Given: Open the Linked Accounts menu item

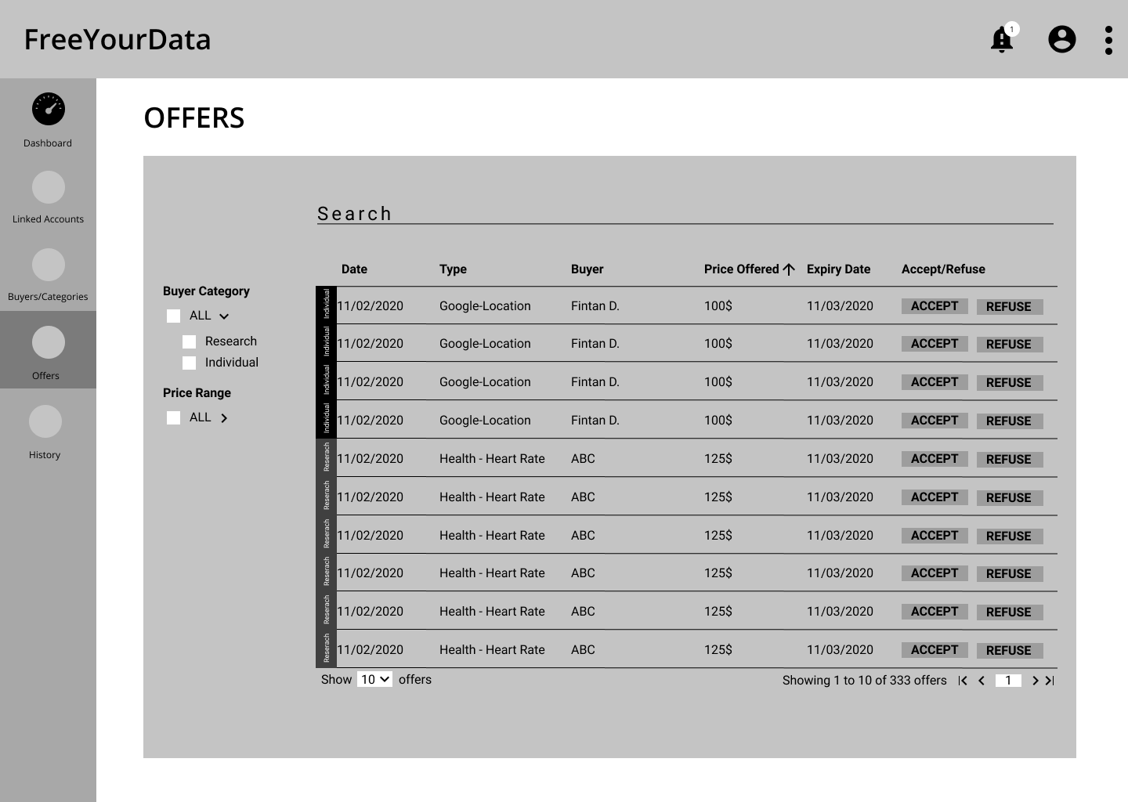Looking at the screenshot, I should (x=48, y=219).
